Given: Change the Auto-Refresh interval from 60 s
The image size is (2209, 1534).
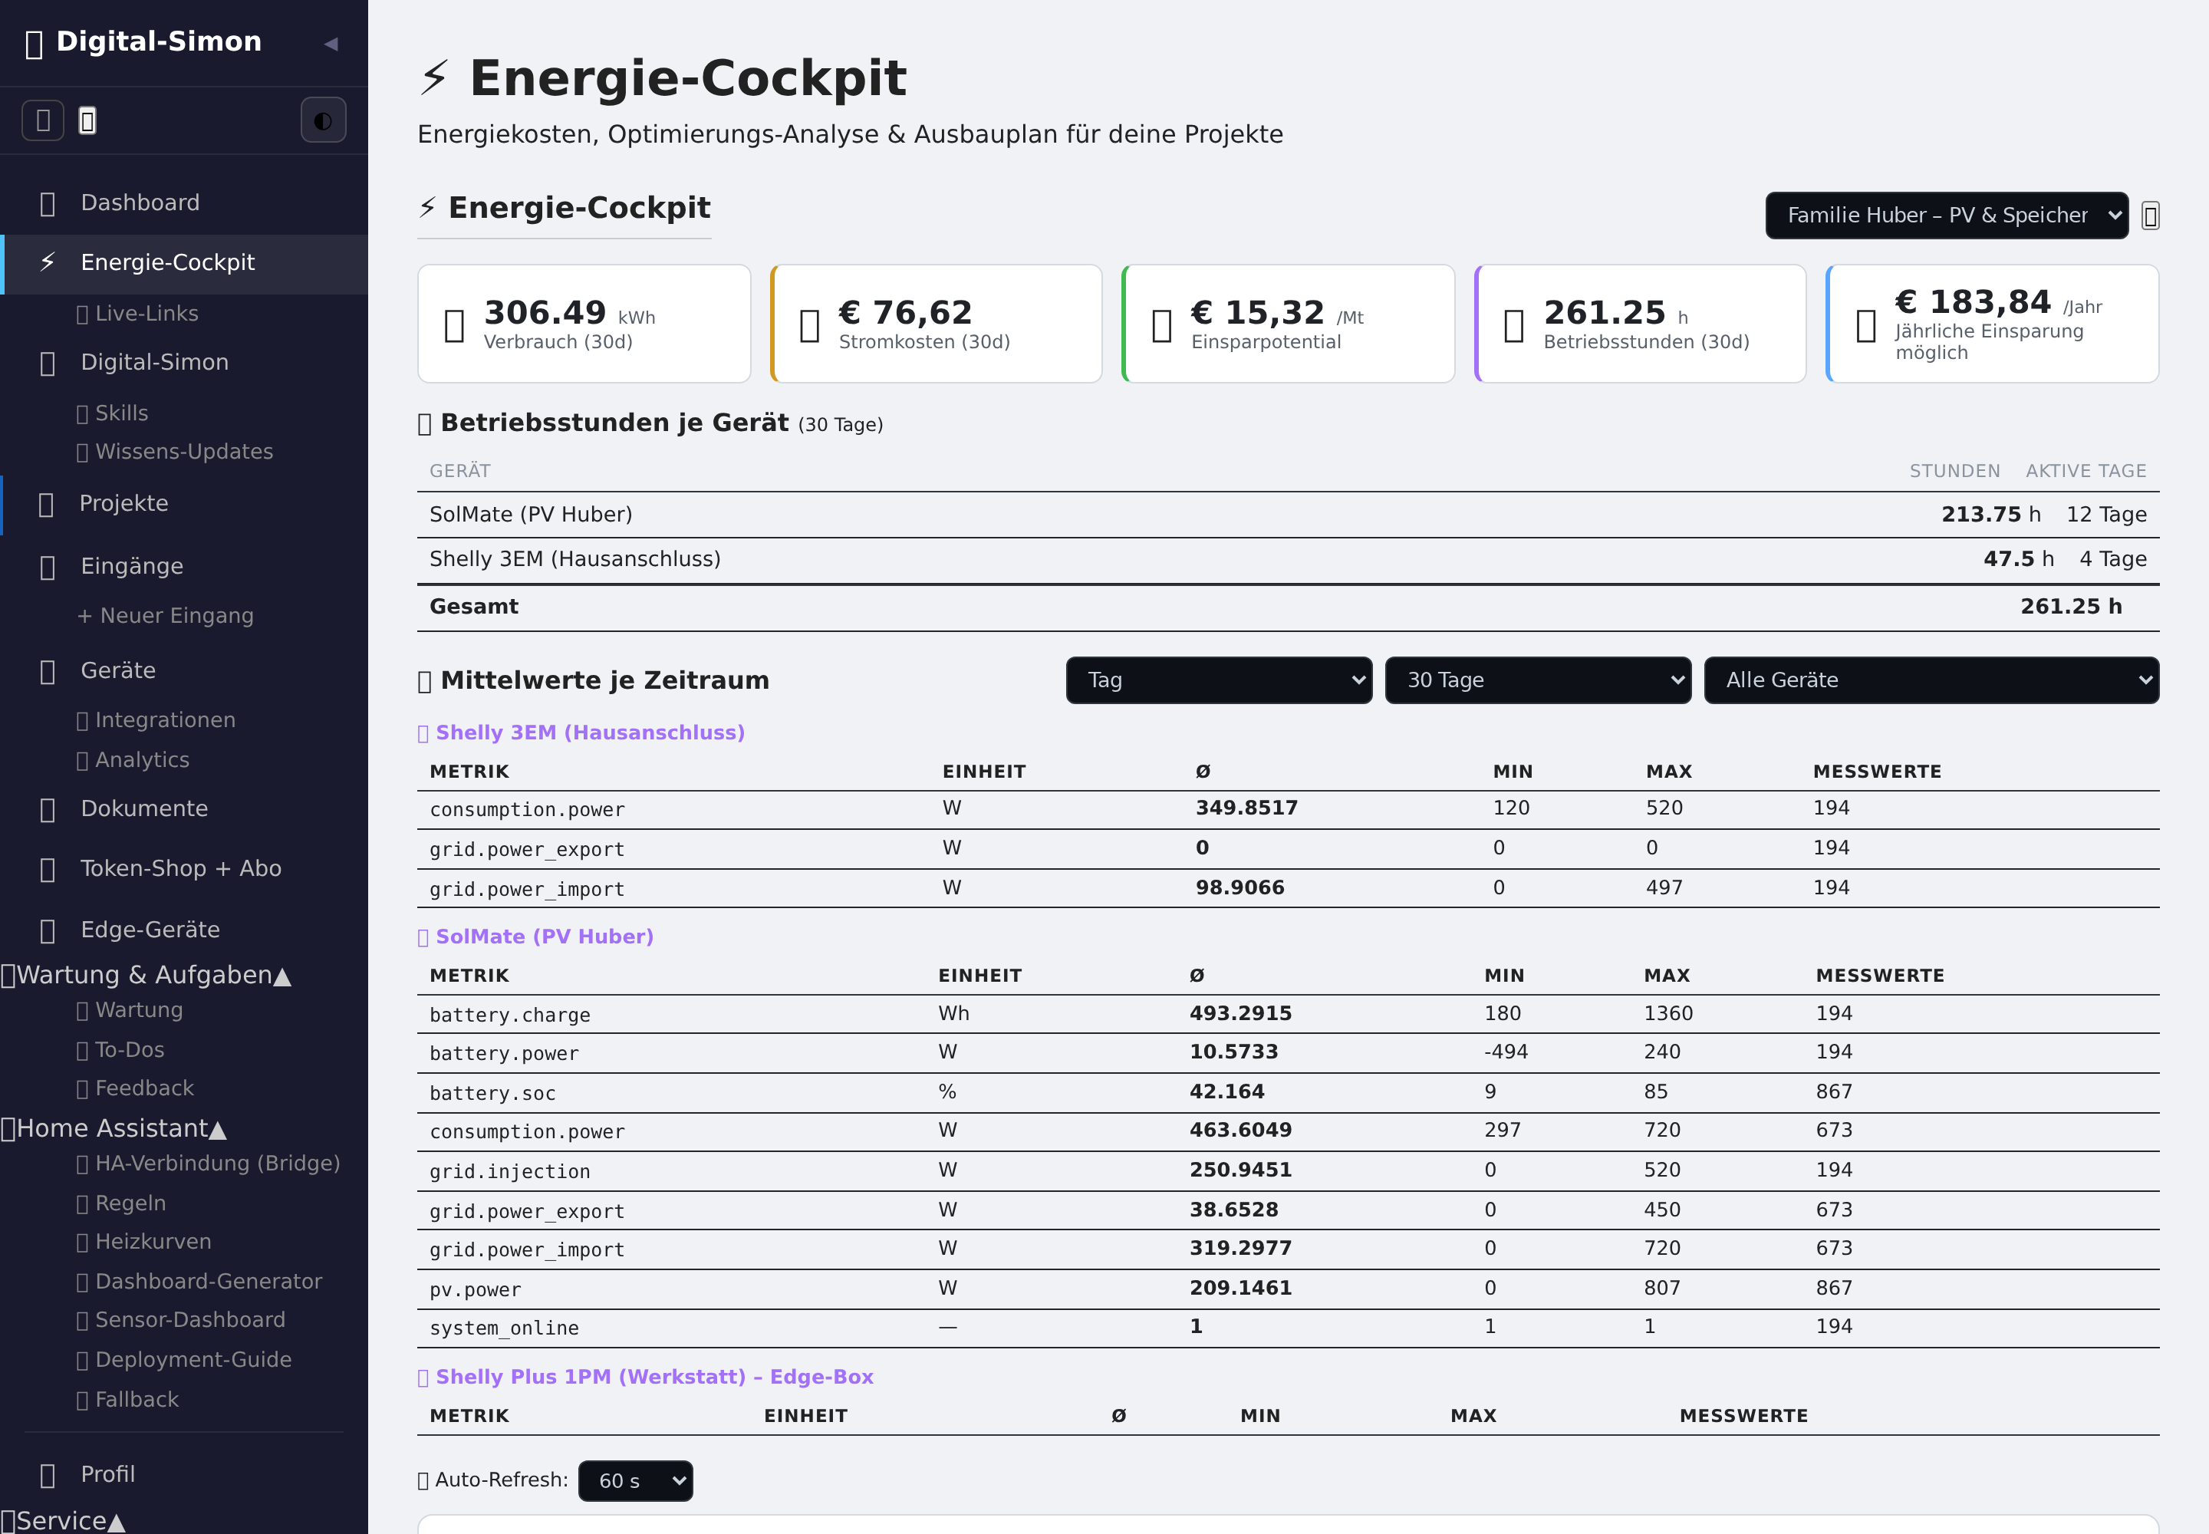Looking at the screenshot, I should point(635,1481).
